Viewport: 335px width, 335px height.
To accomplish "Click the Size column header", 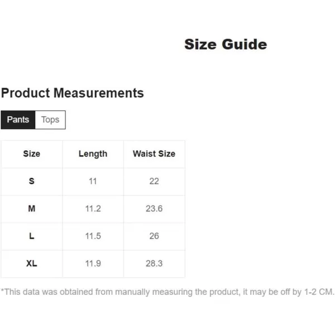I will pyautogui.click(x=32, y=154).
